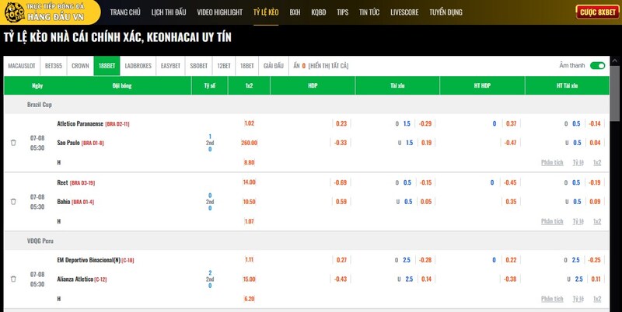Open 1x2 link in Bahia match row
This screenshot has height=312, width=622.
[597, 221]
